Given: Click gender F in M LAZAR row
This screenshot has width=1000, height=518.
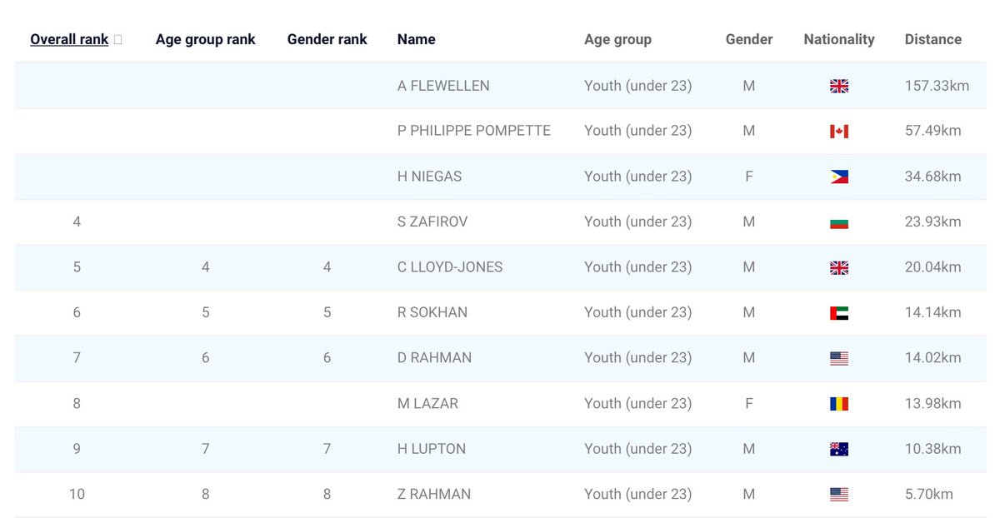Looking at the screenshot, I should 749,403.
